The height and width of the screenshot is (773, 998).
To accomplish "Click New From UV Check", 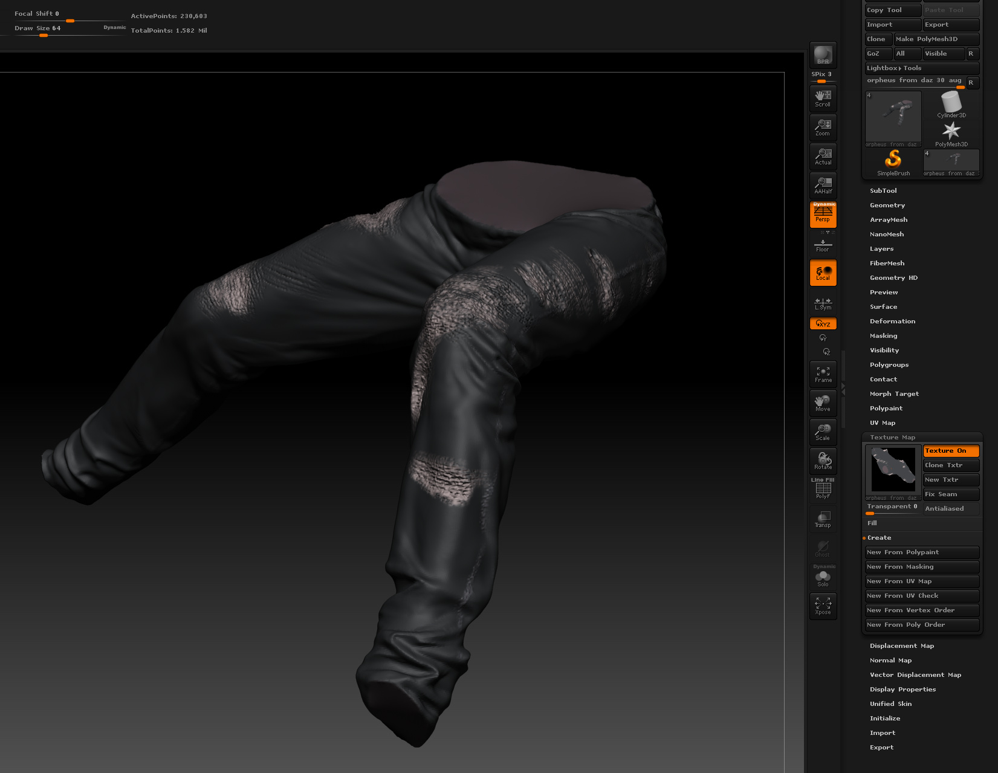I will pos(922,596).
